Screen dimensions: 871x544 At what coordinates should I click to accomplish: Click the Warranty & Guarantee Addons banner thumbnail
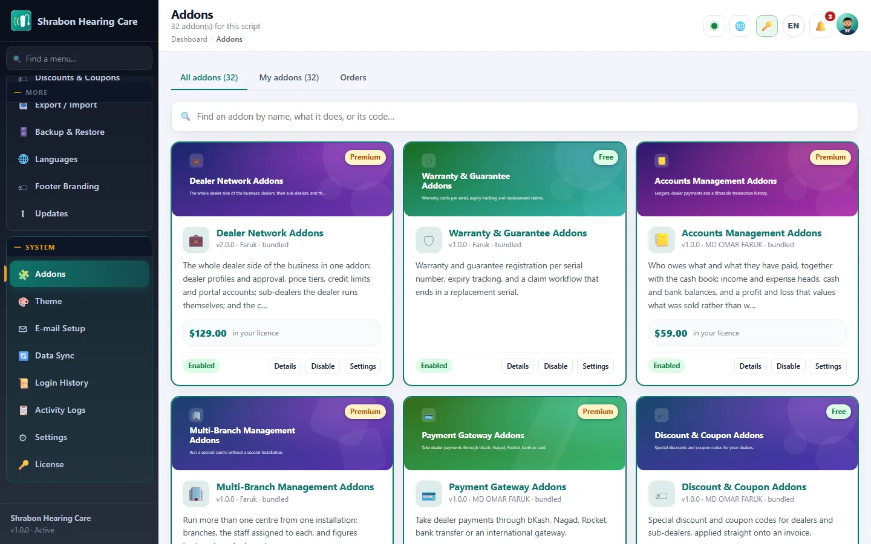515,180
